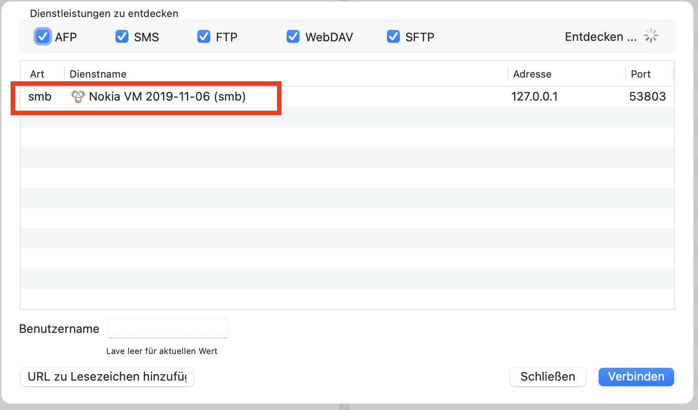Screen dimensions: 698x410
Task: Uncheck the SMS service option
Action: [121, 36]
